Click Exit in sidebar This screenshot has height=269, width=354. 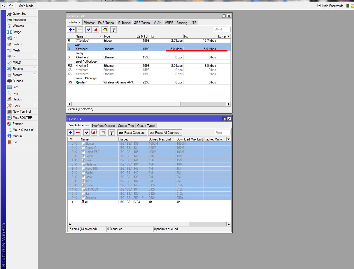[22, 142]
